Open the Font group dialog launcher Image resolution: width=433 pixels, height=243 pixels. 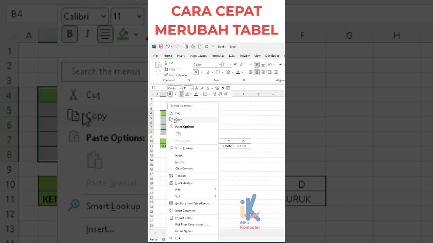point(244,80)
